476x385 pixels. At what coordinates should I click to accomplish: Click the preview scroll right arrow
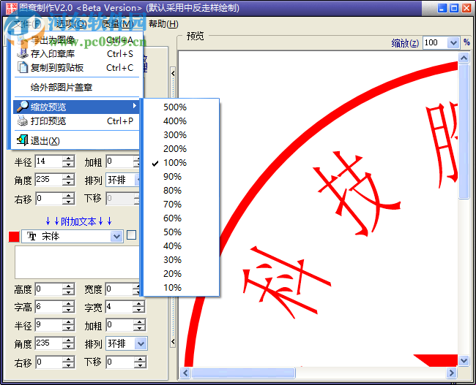click(451, 373)
